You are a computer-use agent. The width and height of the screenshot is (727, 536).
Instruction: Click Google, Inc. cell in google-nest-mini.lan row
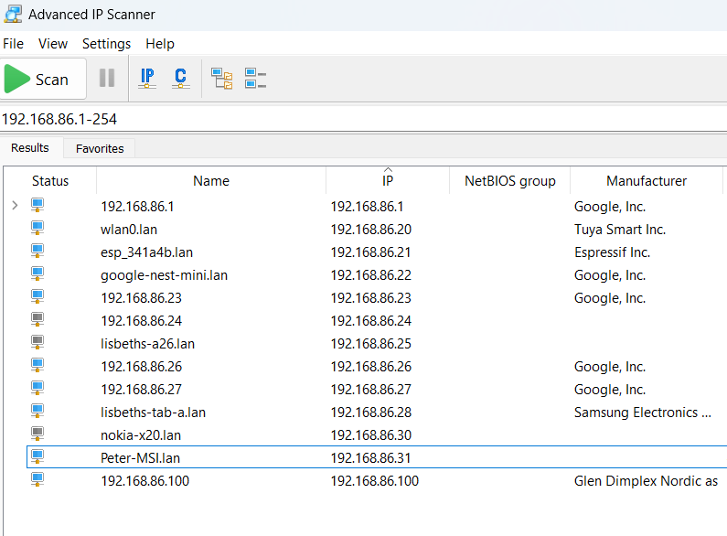(x=610, y=275)
